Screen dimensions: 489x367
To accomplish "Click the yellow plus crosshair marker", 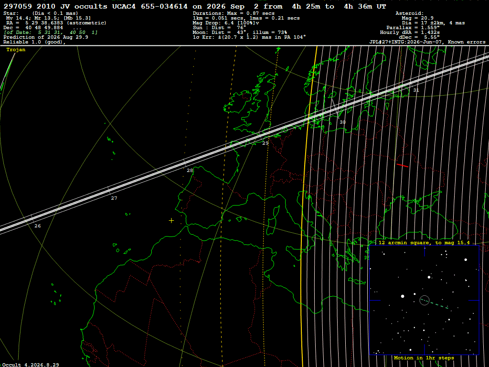I will coord(171,221).
